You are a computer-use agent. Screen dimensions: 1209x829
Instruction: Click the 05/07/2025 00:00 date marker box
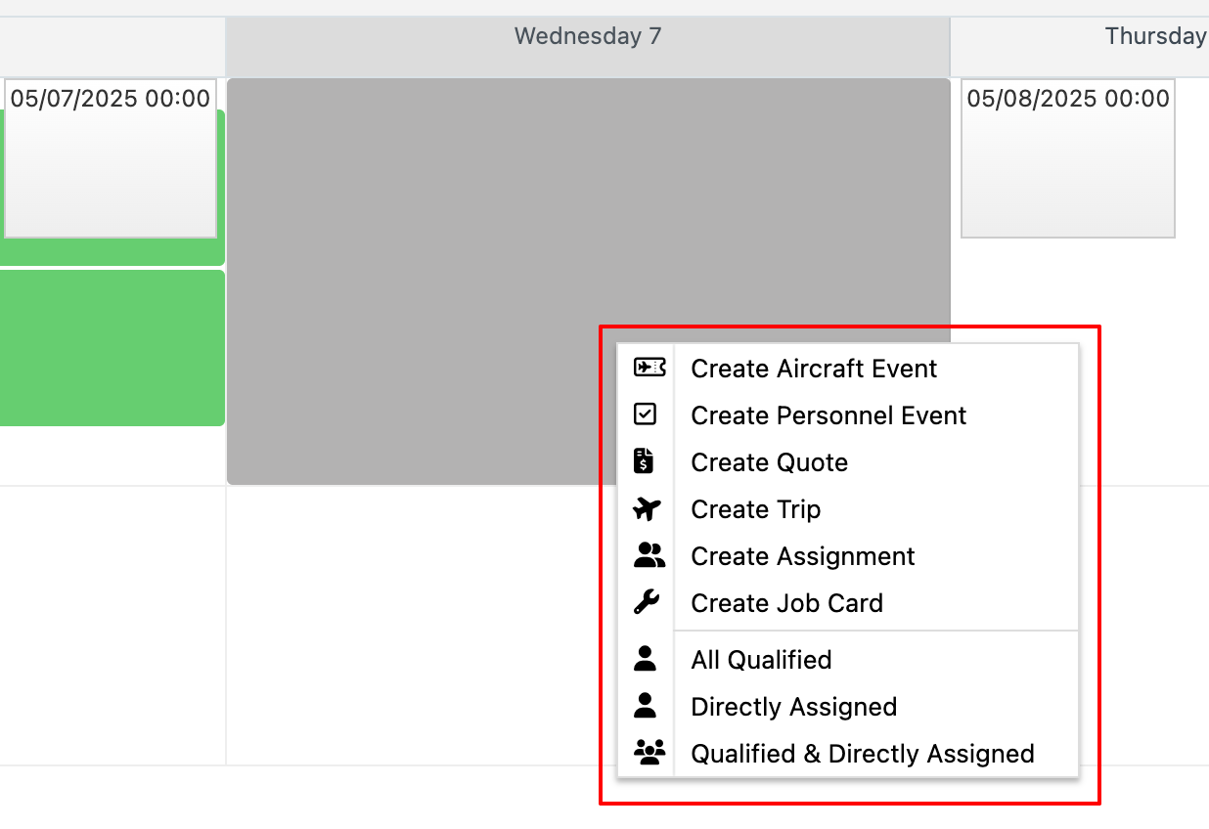111,158
